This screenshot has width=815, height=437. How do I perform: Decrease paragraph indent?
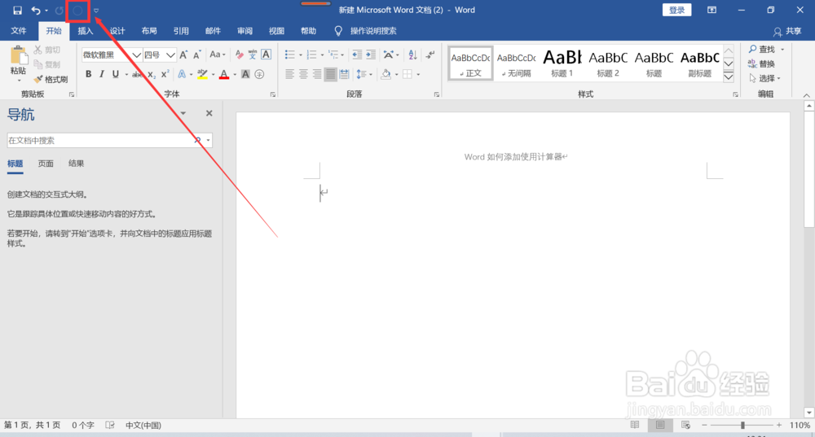(357, 55)
